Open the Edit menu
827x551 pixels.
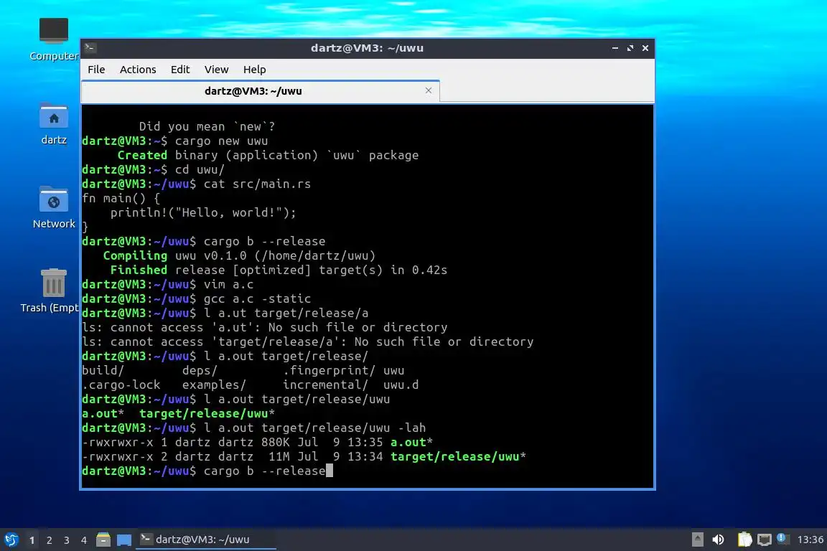coord(180,70)
